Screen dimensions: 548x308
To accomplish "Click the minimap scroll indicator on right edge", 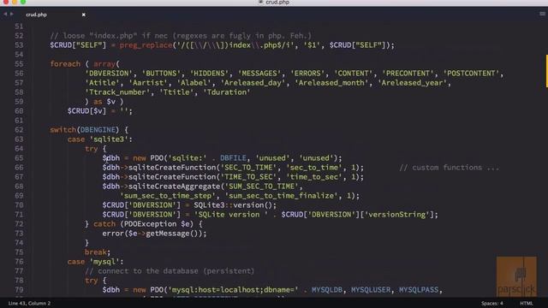I will pyautogui.click(x=546, y=71).
